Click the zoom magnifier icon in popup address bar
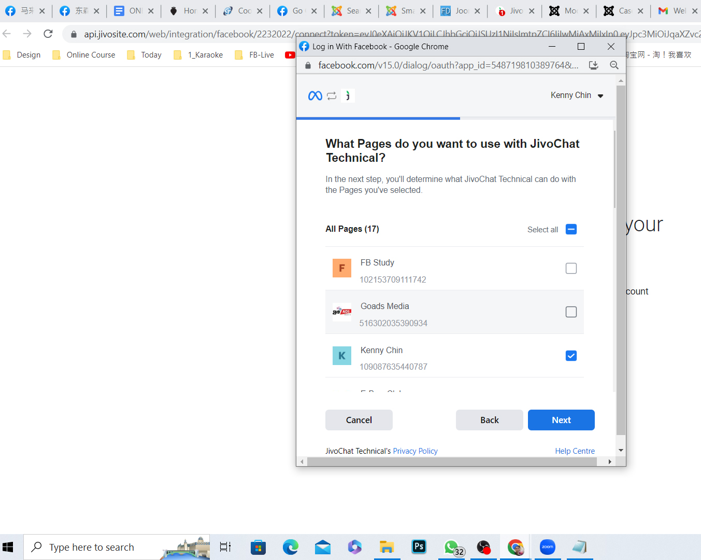 (614, 65)
